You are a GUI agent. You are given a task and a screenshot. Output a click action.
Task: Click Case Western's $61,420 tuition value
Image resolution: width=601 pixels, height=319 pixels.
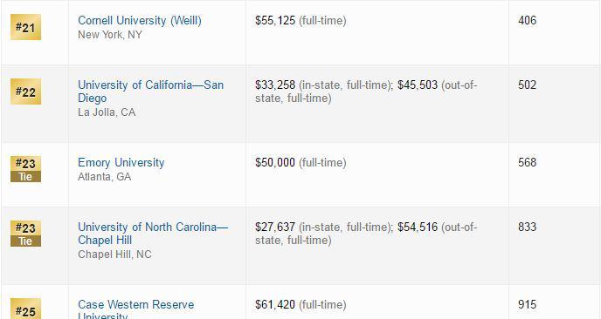[x=275, y=305]
